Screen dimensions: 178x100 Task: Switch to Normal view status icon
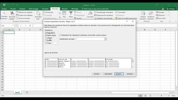coord(140,96)
